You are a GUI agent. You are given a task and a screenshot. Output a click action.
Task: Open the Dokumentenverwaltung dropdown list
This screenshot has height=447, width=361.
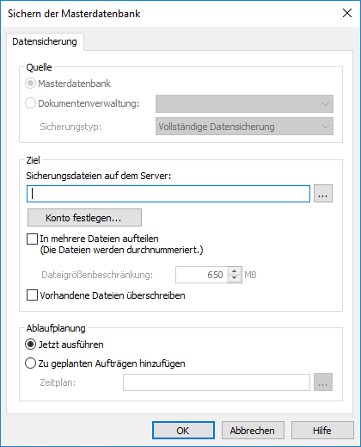(244, 103)
